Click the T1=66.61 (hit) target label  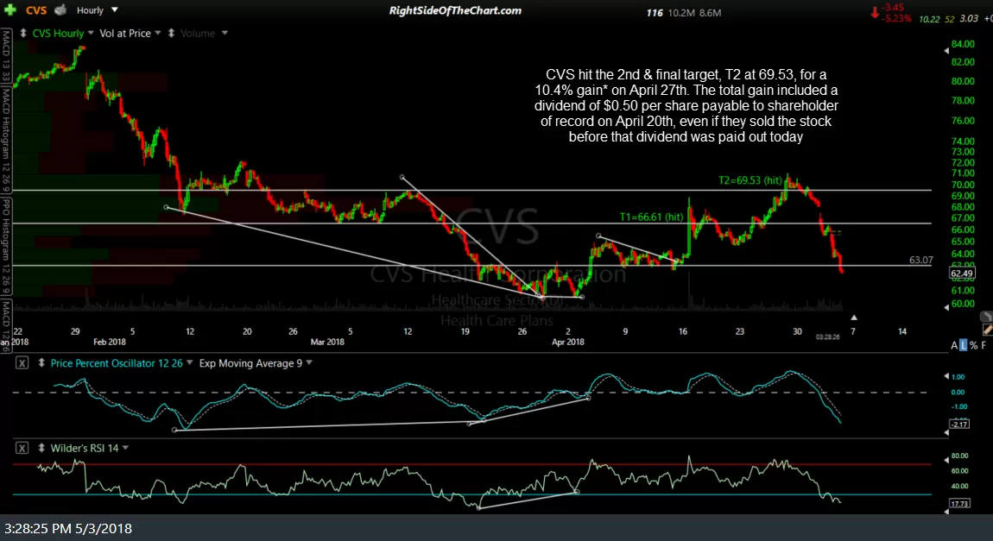click(x=651, y=217)
